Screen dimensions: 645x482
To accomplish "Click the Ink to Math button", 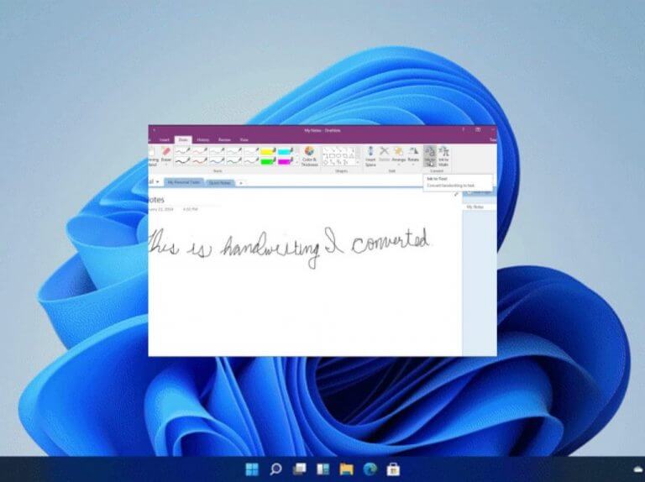I will pyautogui.click(x=443, y=156).
